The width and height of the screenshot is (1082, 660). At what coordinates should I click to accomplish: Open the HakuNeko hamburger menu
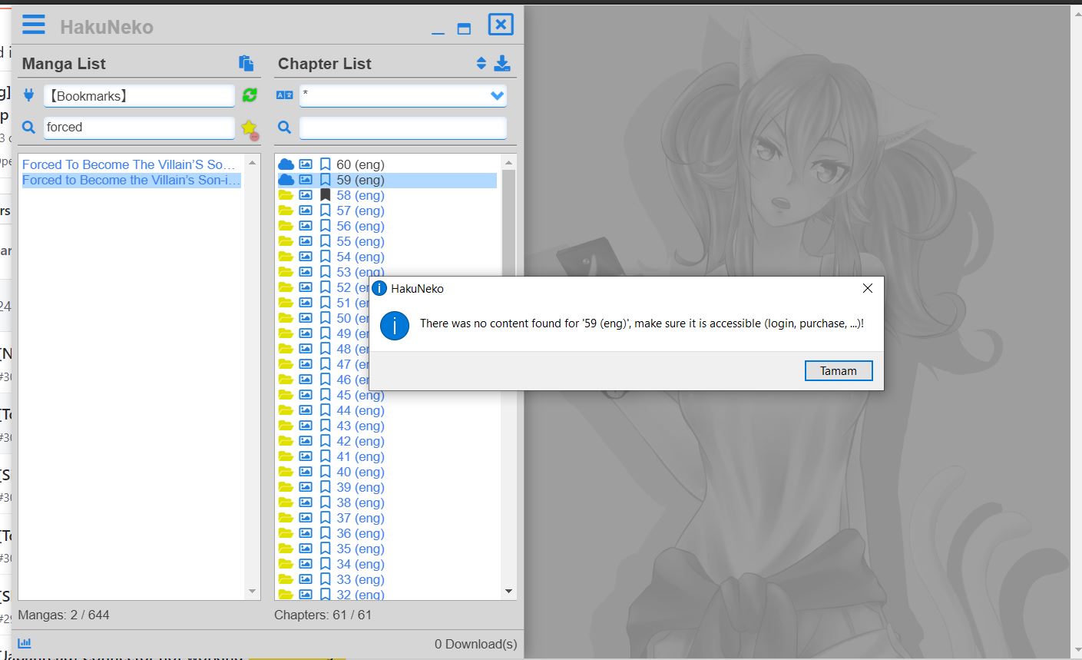[x=33, y=25]
